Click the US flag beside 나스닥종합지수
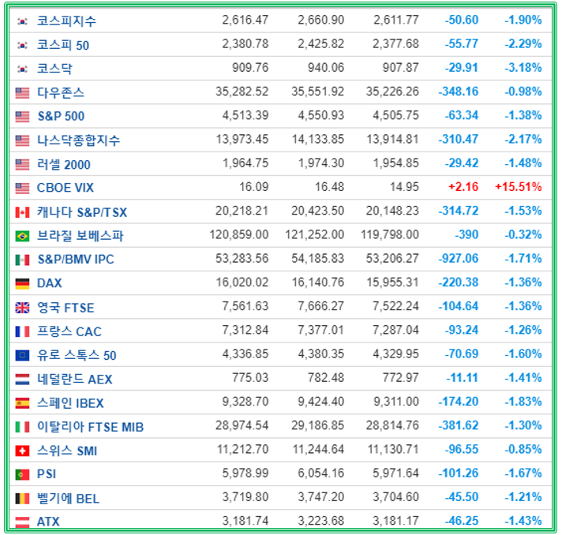The image size is (562, 535). pos(22,140)
